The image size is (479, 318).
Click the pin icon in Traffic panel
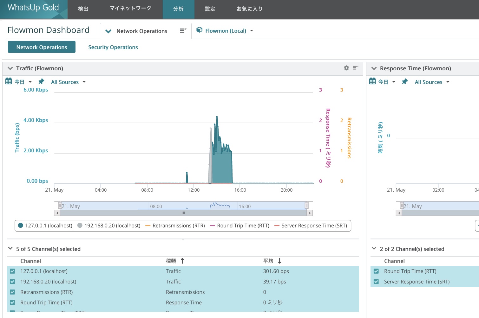point(41,82)
